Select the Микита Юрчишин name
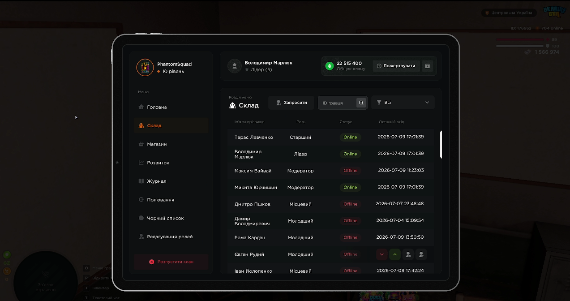Screen dimensions: 570x301 pos(256,187)
